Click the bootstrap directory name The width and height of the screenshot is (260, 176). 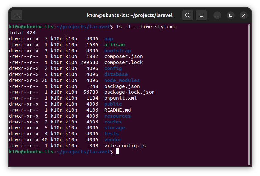(117, 51)
